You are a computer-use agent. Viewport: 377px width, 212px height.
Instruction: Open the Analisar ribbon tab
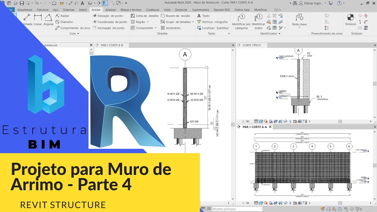pyautogui.click(x=111, y=10)
